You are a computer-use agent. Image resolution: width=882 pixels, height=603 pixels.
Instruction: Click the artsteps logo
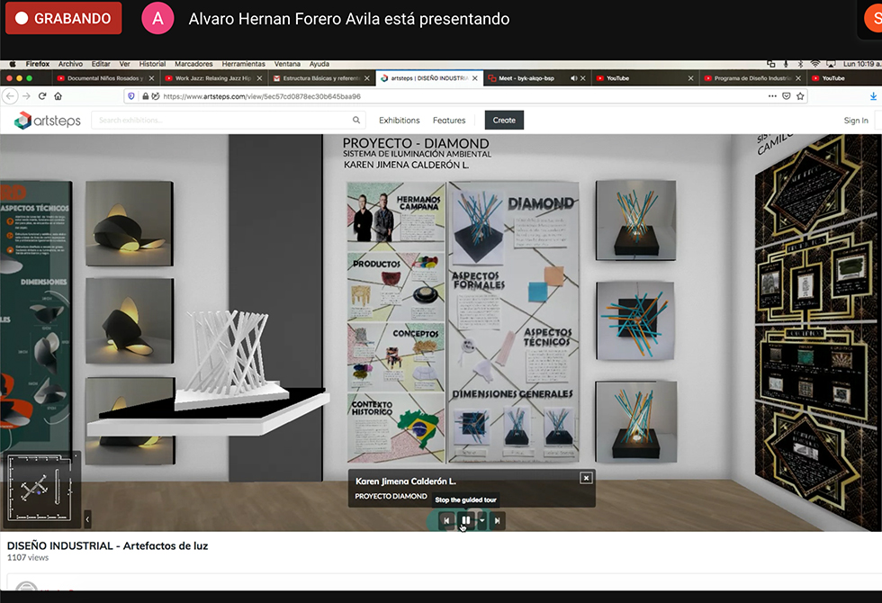[48, 120]
